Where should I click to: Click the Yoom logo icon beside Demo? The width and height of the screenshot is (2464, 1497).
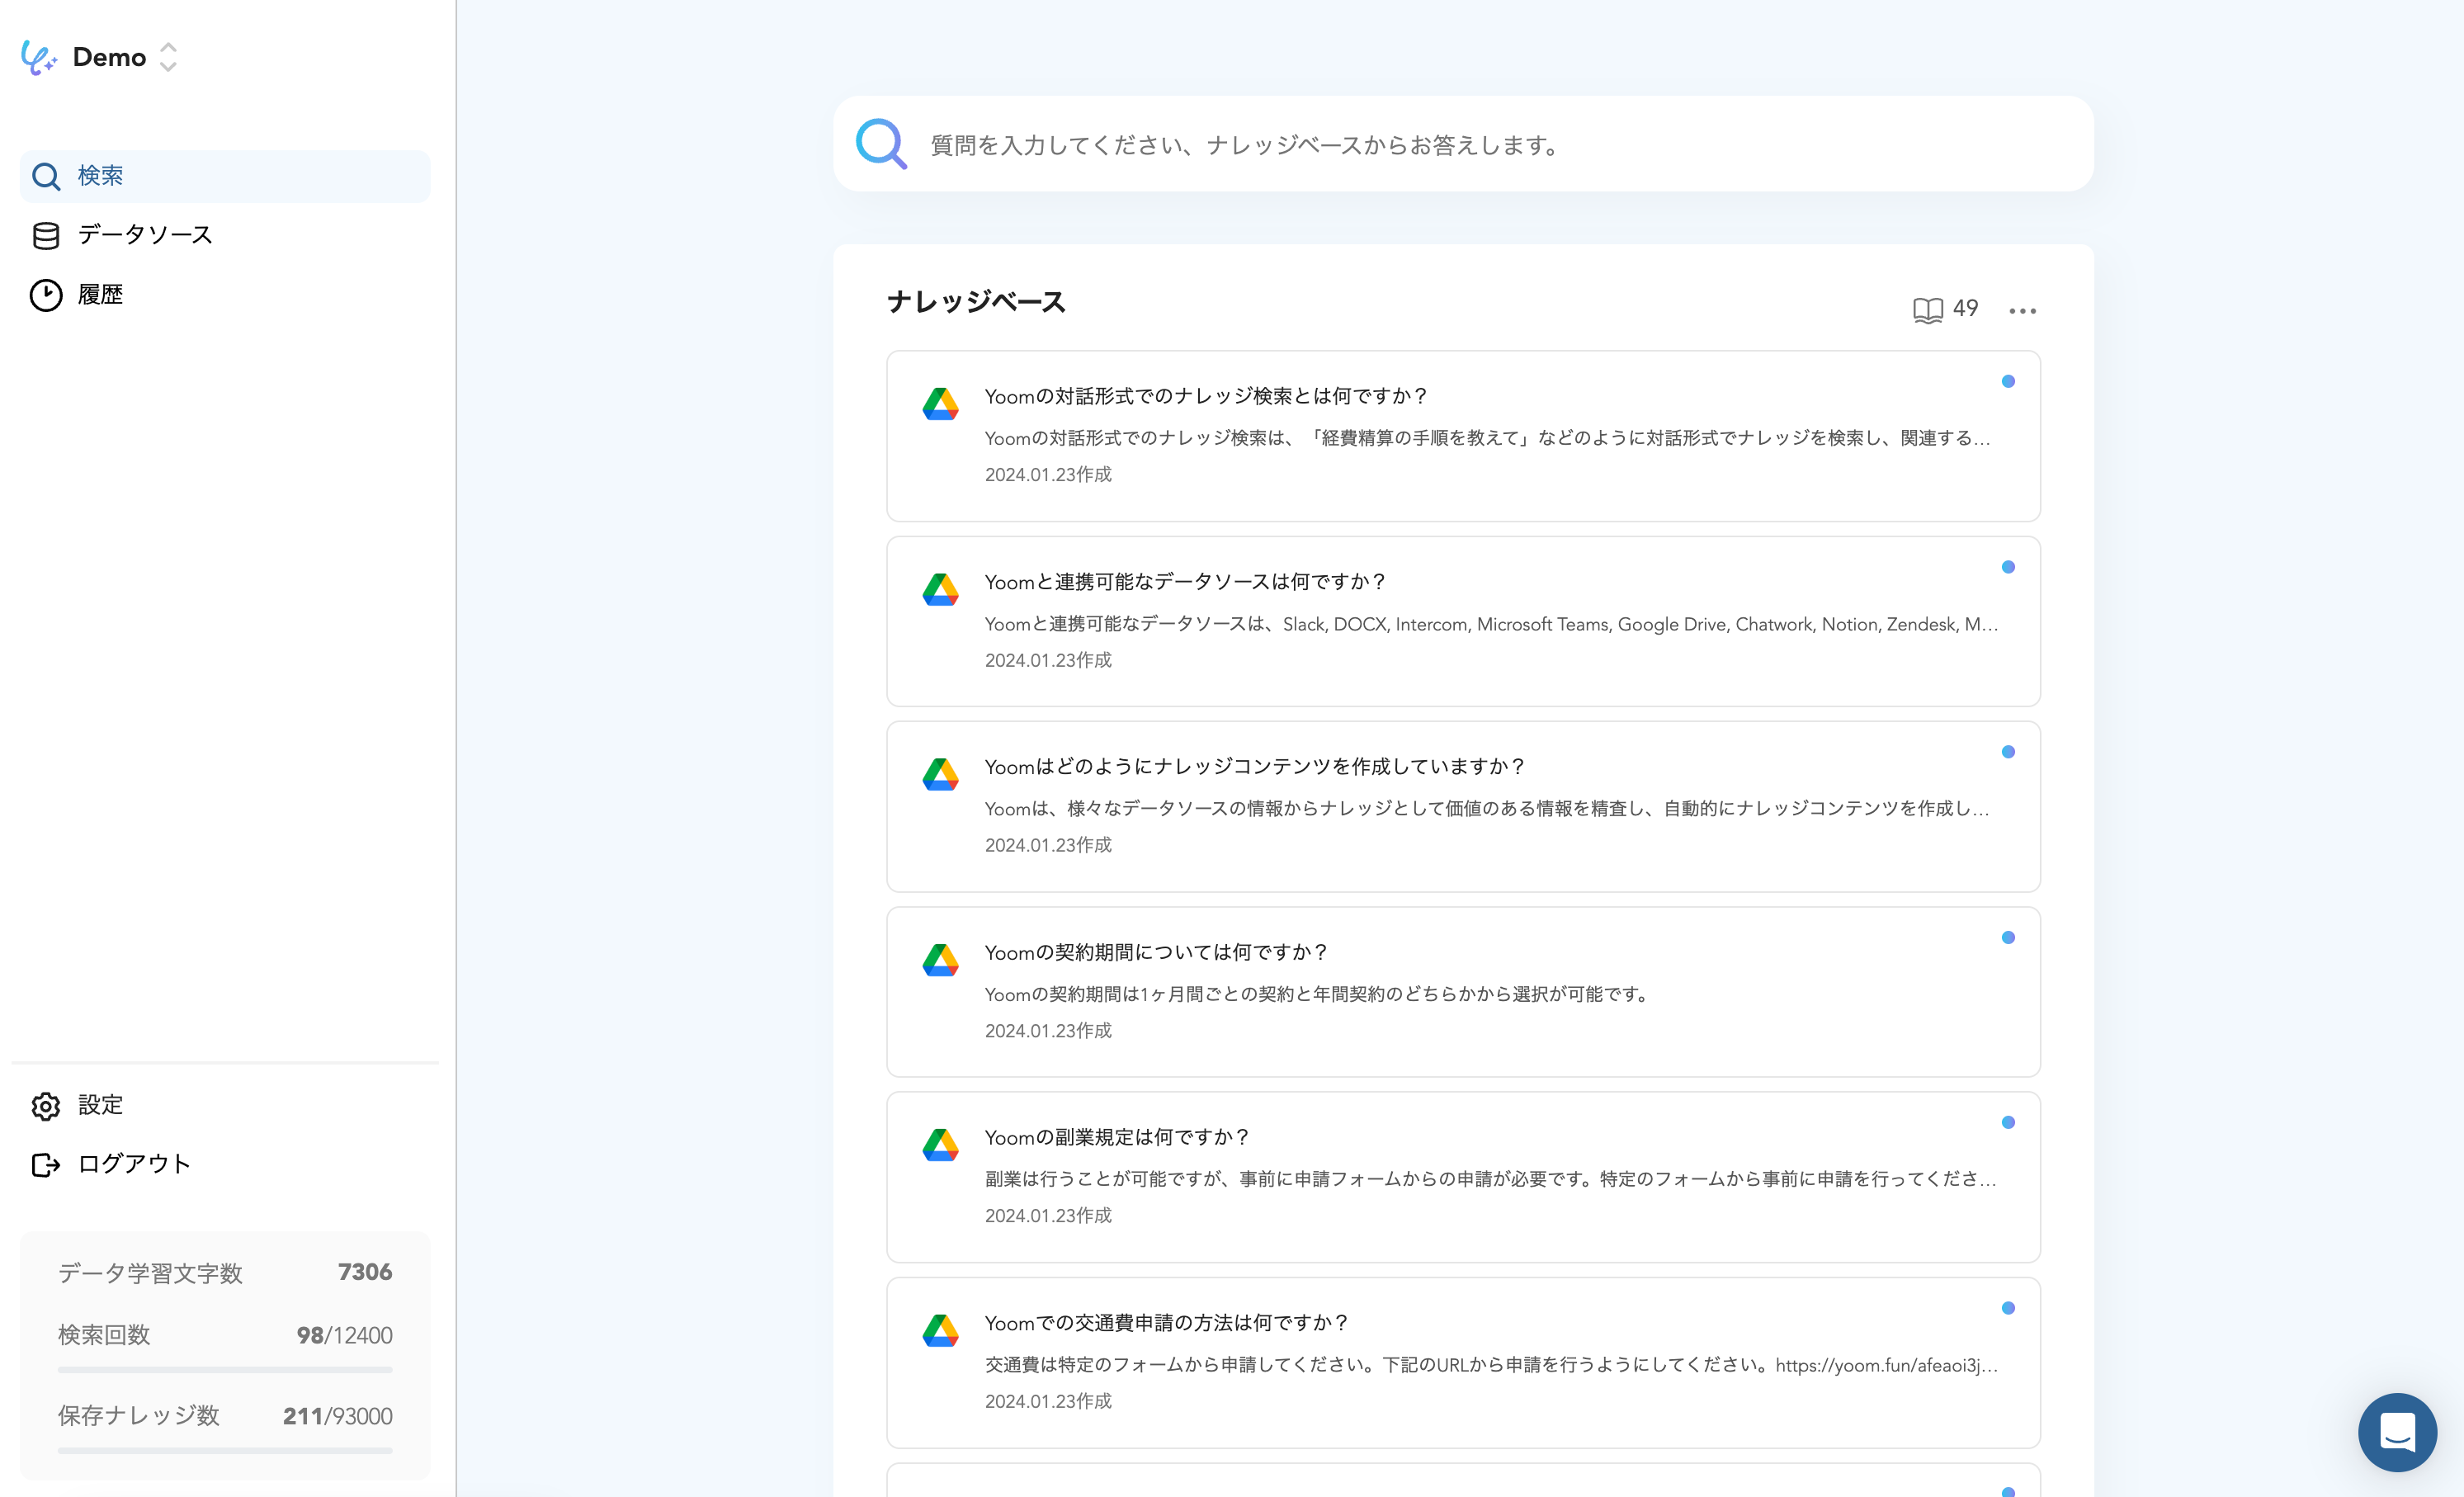[38, 57]
